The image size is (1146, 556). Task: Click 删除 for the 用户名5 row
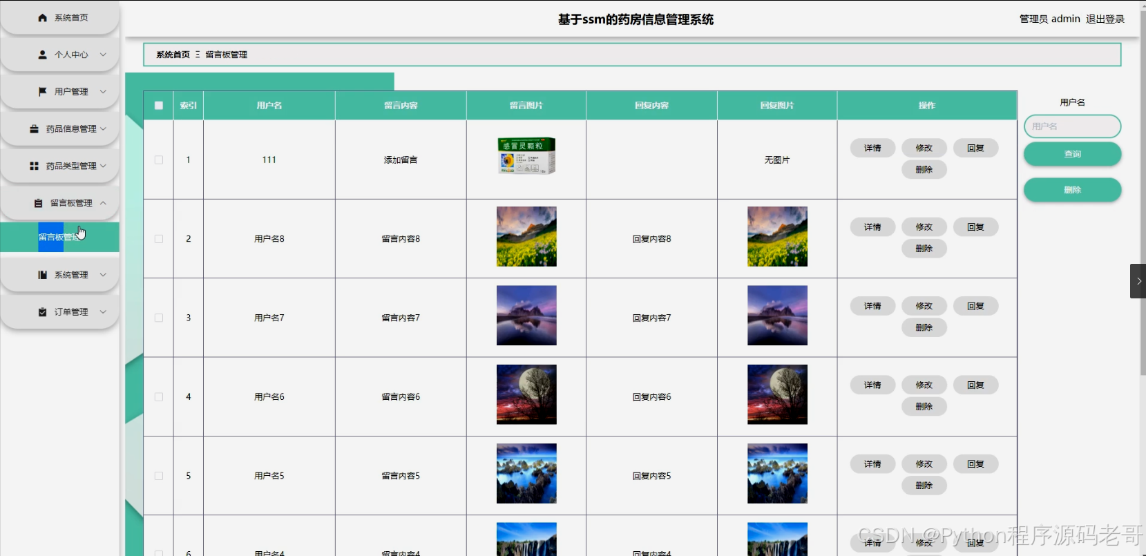coord(924,486)
